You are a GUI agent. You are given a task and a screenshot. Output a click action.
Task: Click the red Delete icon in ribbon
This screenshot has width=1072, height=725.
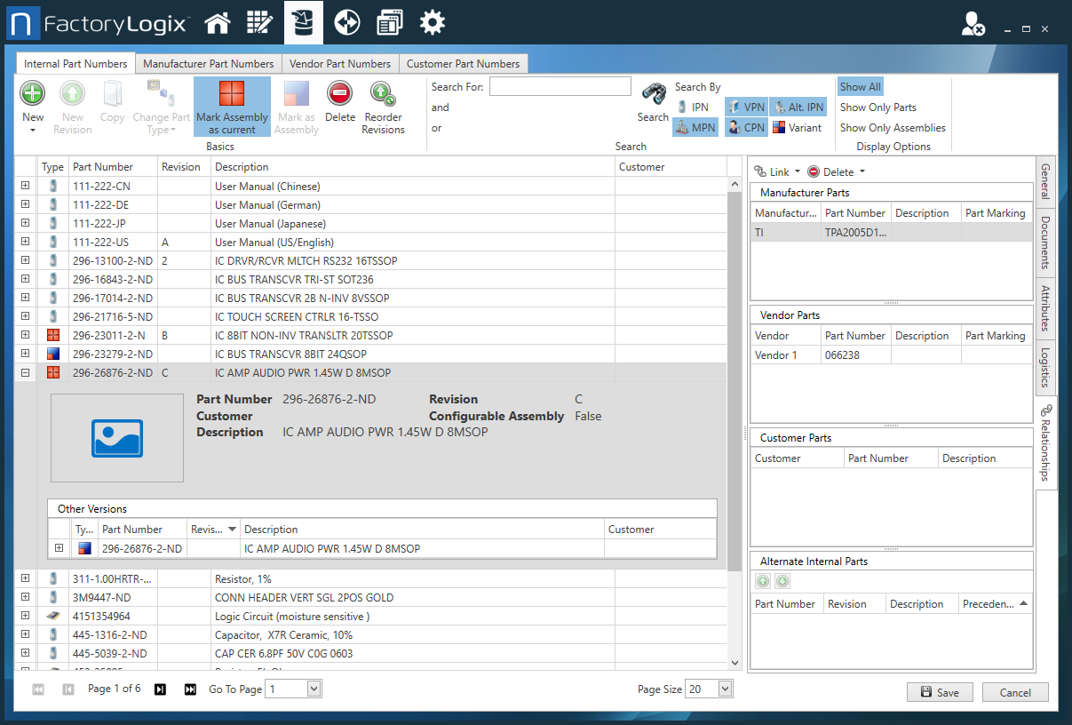(339, 93)
